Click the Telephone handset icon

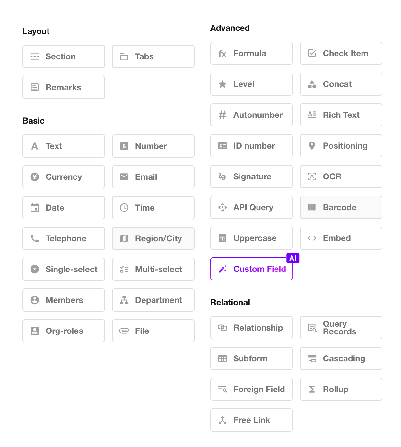click(x=35, y=238)
